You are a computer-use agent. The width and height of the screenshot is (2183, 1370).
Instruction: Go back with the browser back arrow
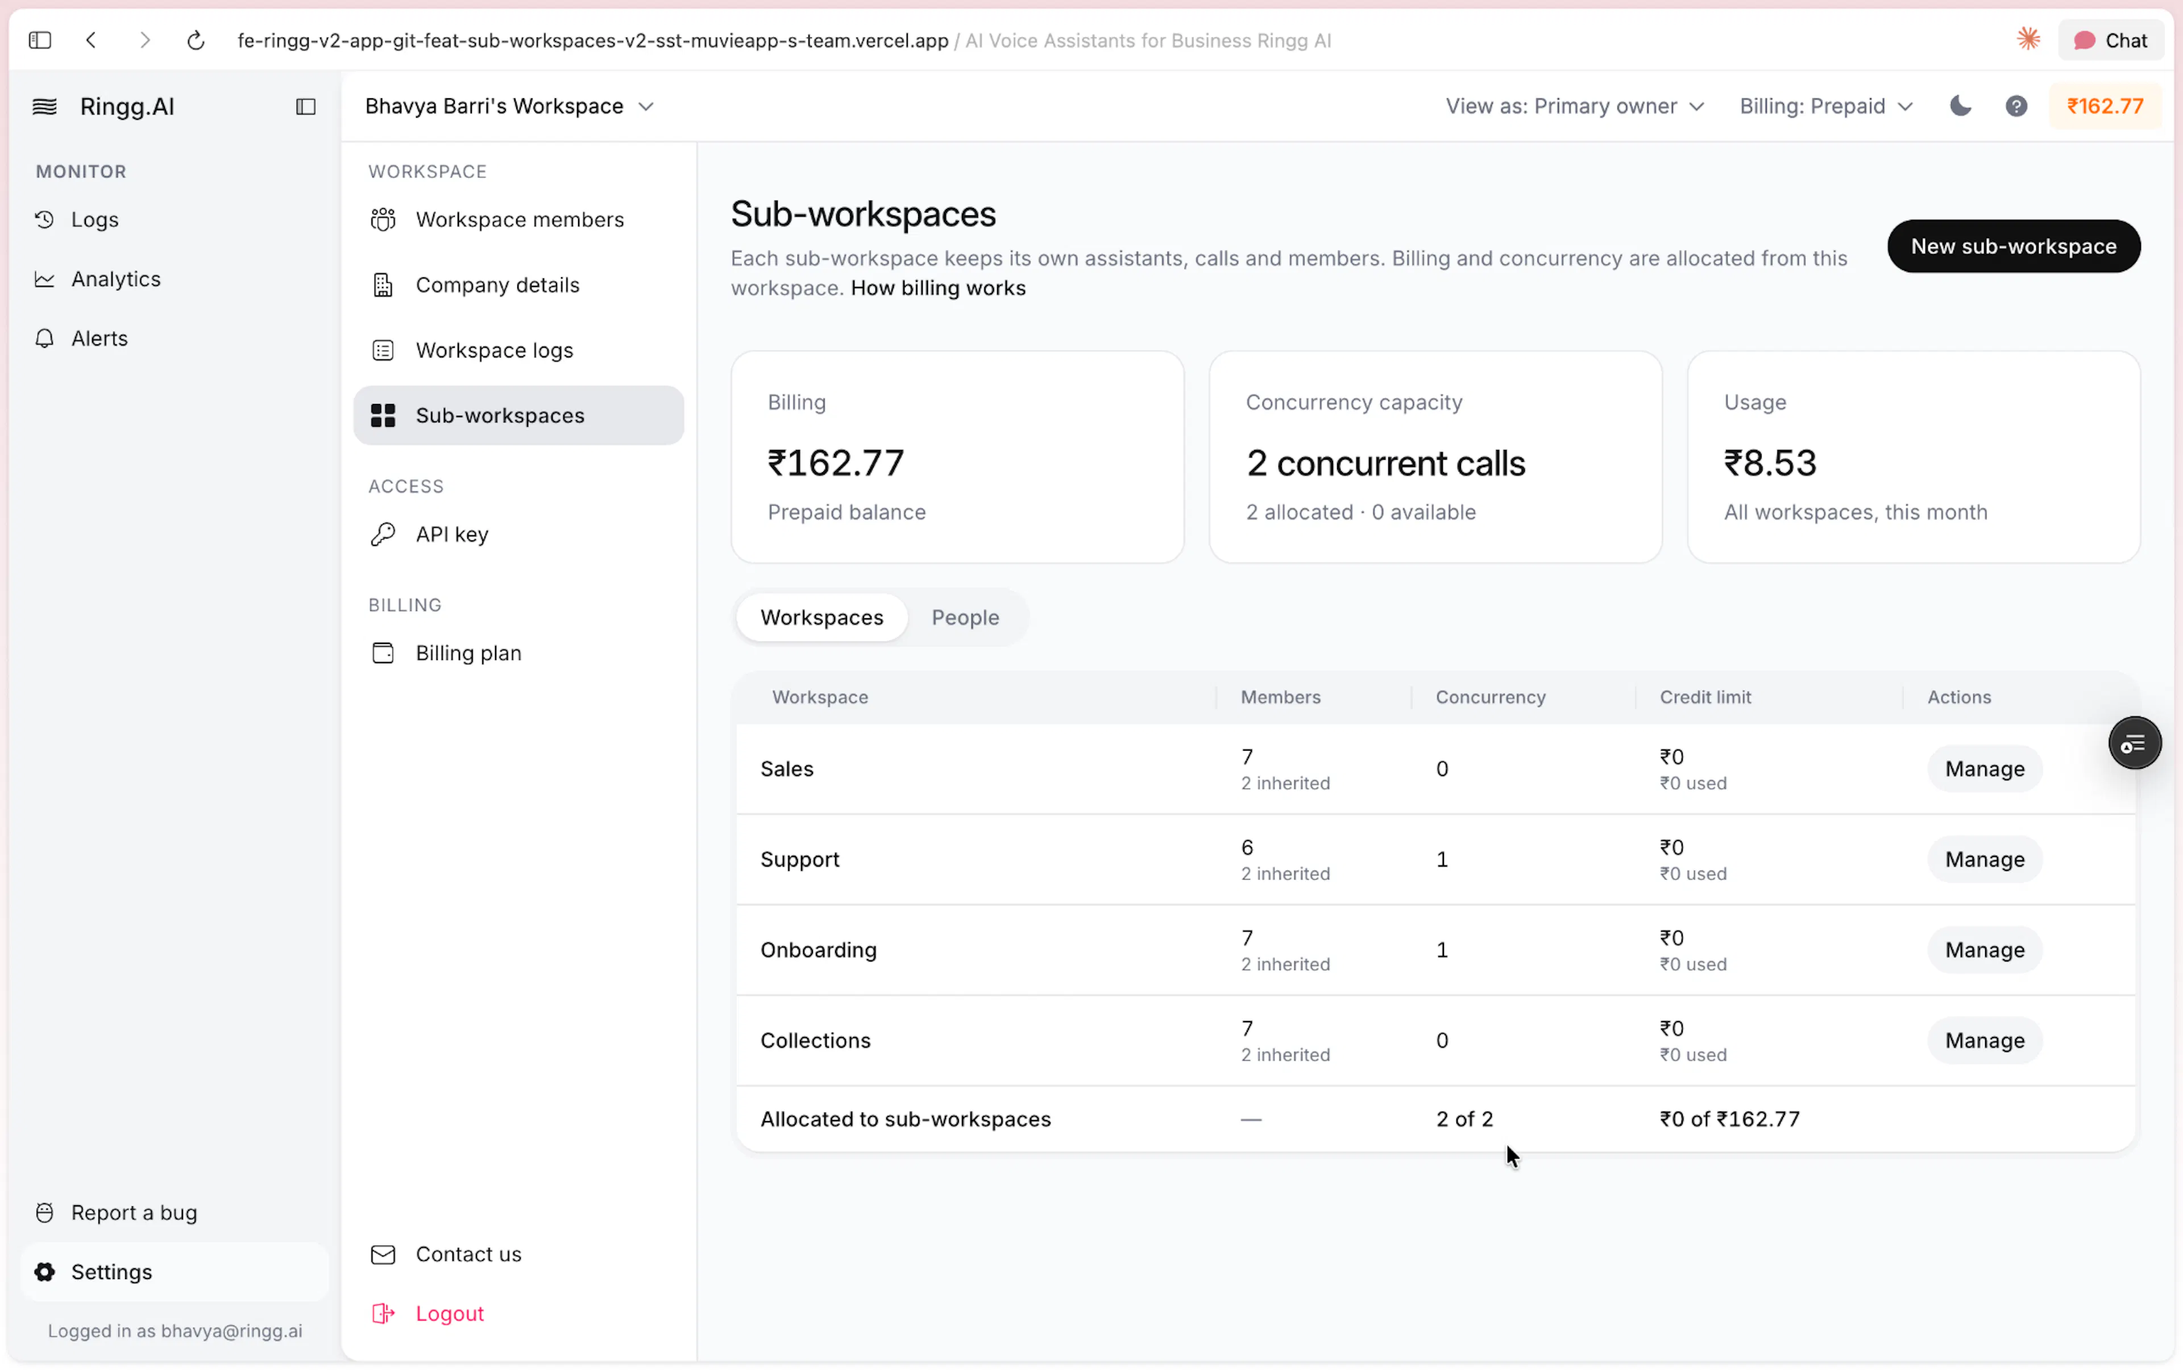[x=92, y=40]
